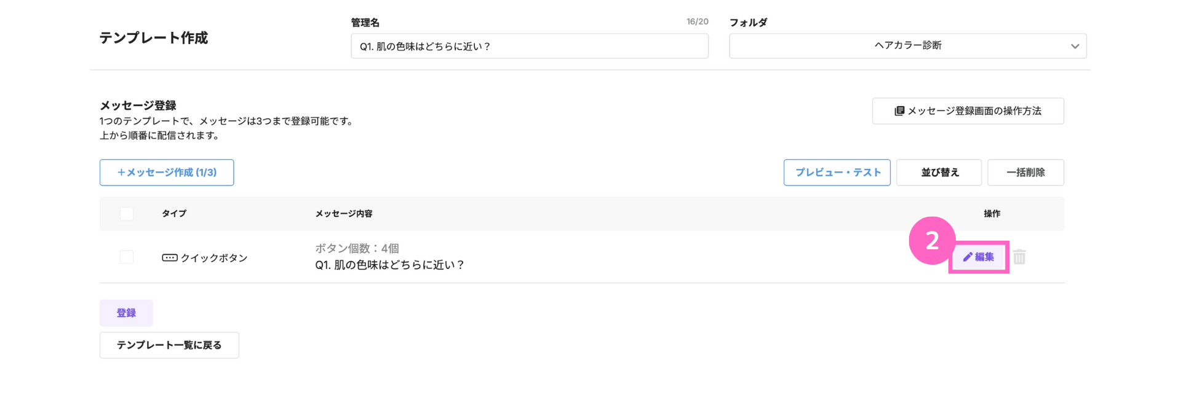Click the 並び替え button
1181x393 pixels.
pyautogui.click(x=939, y=173)
